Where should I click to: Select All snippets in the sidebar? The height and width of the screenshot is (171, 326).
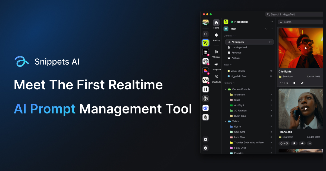tap(249, 42)
